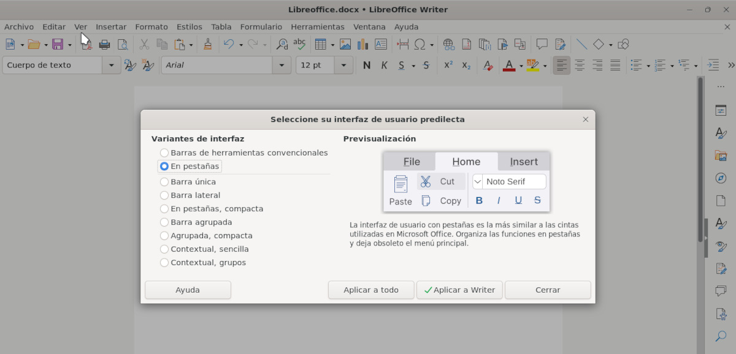The height and width of the screenshot is (354, 736).
Task: Apply italic with the K button
Action: (385, 65)
